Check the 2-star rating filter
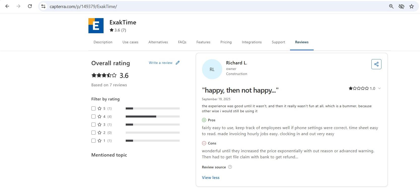 coord(93,133)
